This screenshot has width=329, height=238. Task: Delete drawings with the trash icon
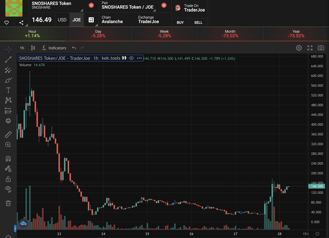click(x=8, y=203)
